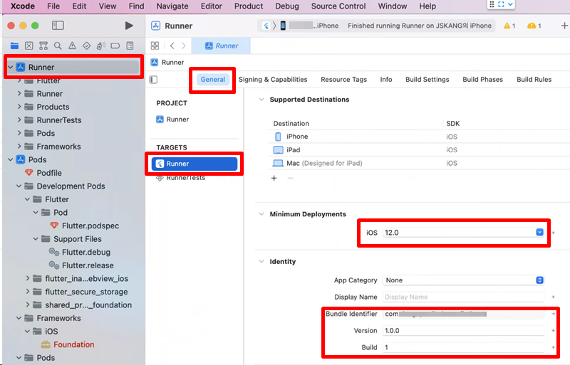Open the iOS deployment version dropdown
The height and width of the screenshot is (365, 570).
tap(539, 233)
